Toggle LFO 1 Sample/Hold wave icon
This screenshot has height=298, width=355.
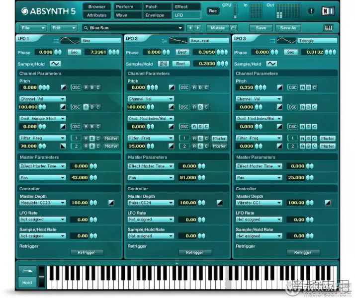click(55, 64)
